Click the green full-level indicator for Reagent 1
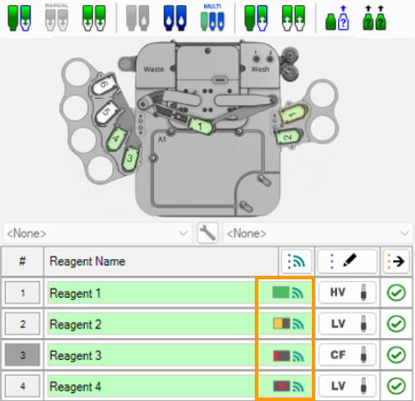 [x=281, y=292]
